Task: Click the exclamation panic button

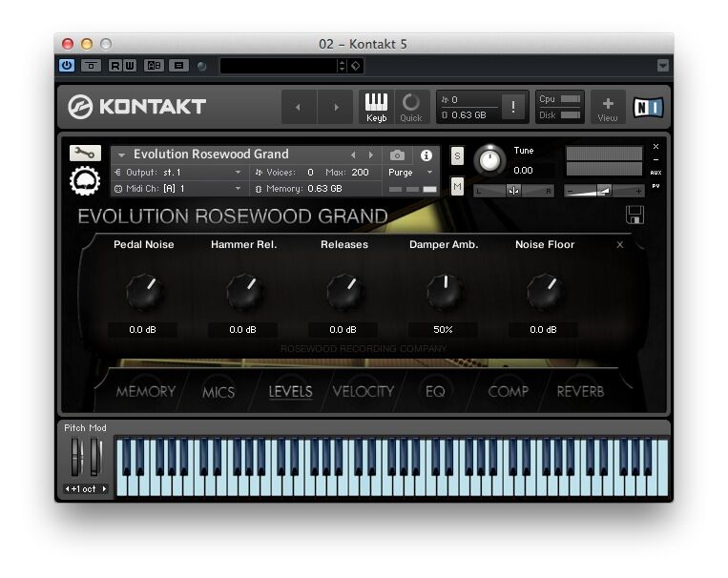Action: (x=513, y=107)
